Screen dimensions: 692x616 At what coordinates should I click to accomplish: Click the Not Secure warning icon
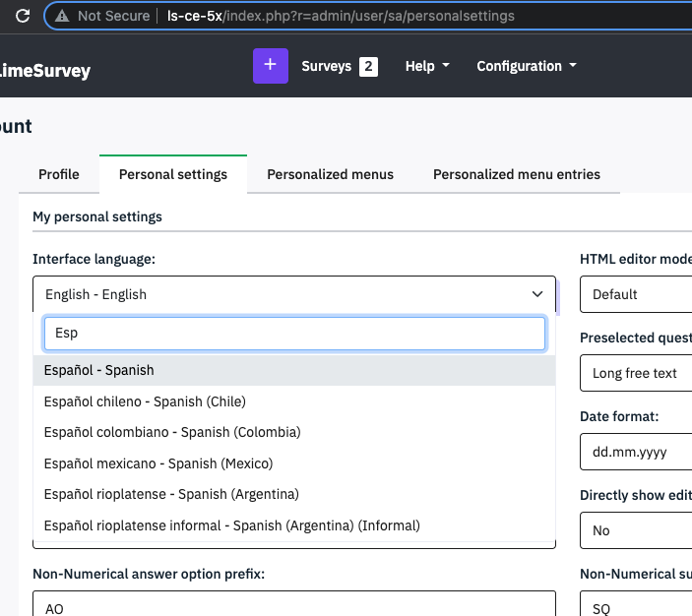63,16
